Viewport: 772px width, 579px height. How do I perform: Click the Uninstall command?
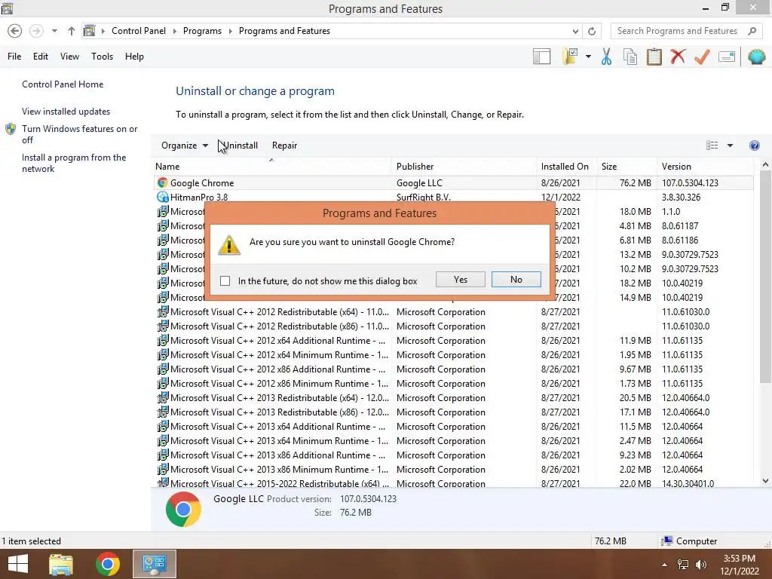coord(240,146)
